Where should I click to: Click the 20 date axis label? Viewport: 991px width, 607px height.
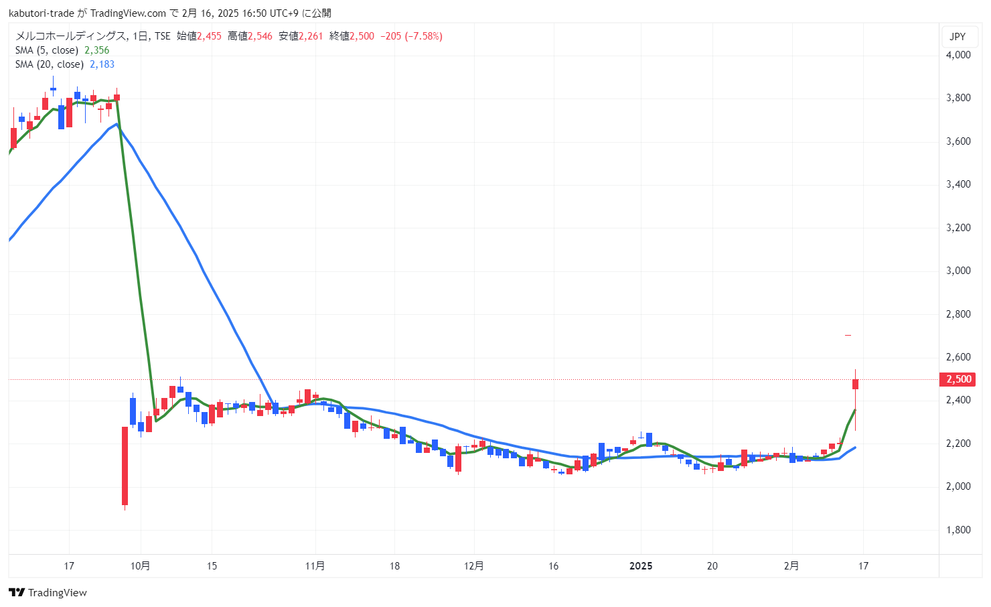click(x=712, y=566)
